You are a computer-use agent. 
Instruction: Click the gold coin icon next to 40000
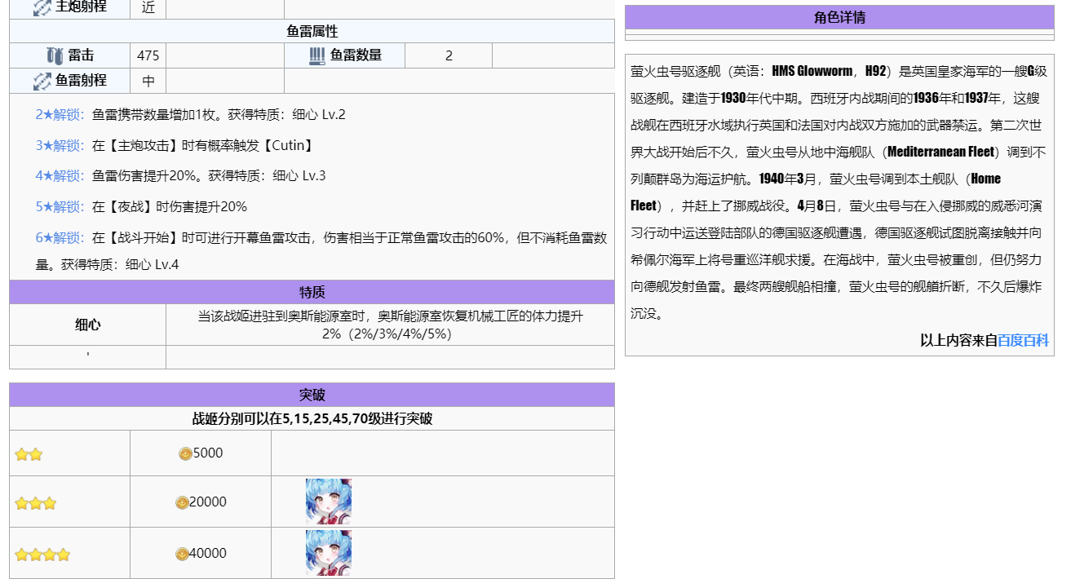[x=182, y=554]
